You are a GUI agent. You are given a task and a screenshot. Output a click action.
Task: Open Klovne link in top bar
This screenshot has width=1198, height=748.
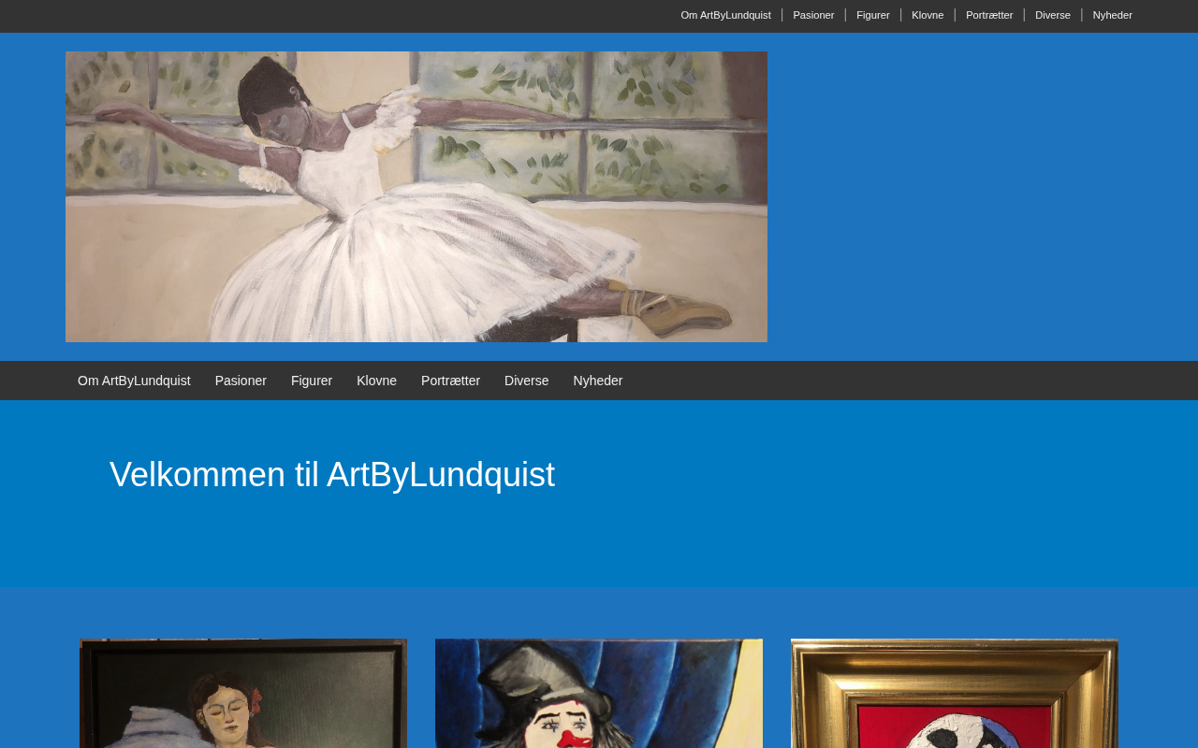(x=928, y=15)
